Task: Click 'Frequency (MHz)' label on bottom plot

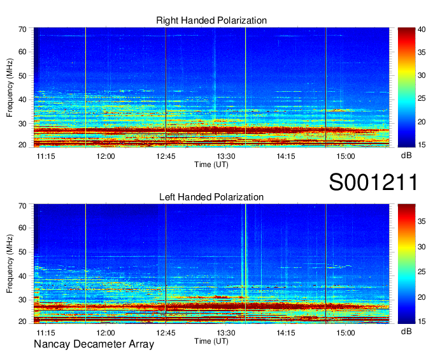Action: click(x=10, y=264)
